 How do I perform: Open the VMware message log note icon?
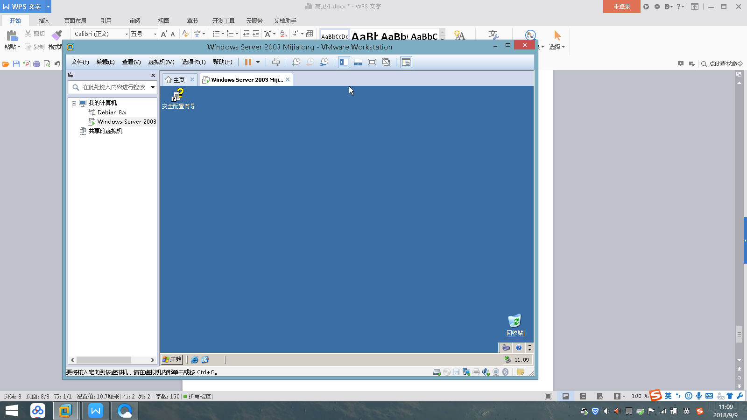520,372
